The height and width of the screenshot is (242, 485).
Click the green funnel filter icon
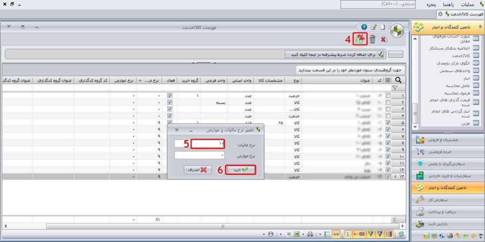coord(371,234)
